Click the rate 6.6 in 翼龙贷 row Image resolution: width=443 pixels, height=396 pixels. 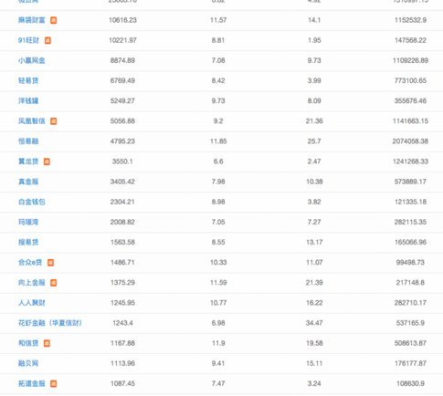[x=218, y=162]
